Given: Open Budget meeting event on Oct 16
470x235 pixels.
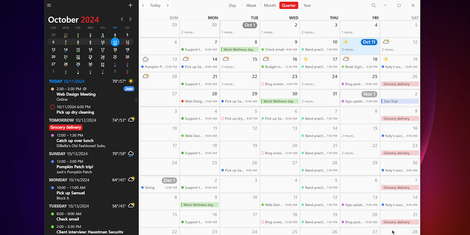Looking at the screenshot, I should tap(280, 67).
